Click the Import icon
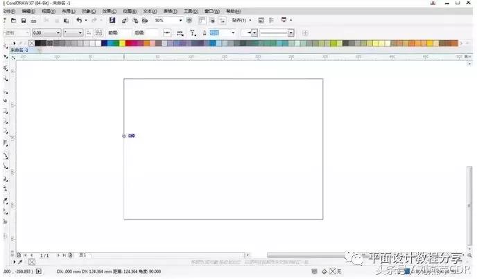 point(125,20)
